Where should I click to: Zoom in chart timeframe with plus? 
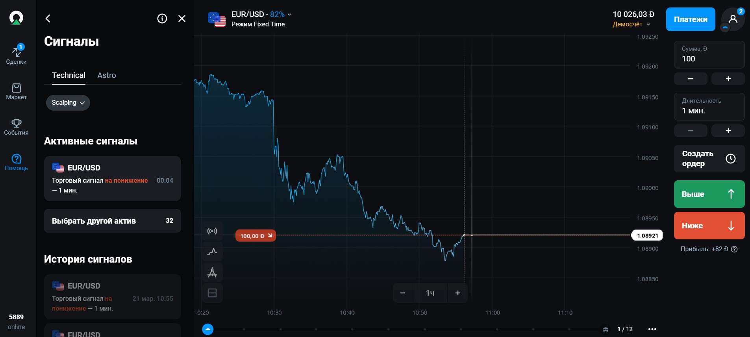point(457,293)
